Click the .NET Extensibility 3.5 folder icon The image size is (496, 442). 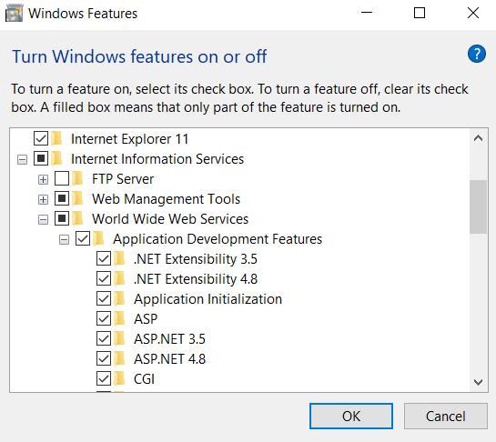coord(120,258)
